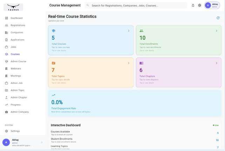Click the Admin Course icon
Screen dimensions: 225x151
(x=6, y=61)
